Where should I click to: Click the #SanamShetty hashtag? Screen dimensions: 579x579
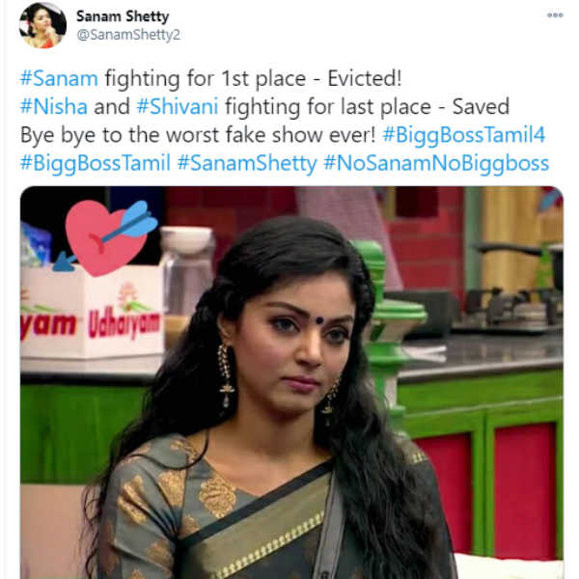247,163
